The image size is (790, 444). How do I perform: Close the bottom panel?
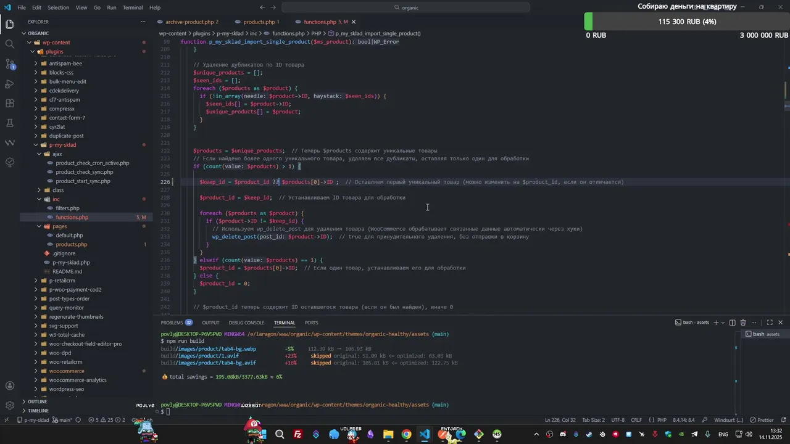(x=780, y=323)
